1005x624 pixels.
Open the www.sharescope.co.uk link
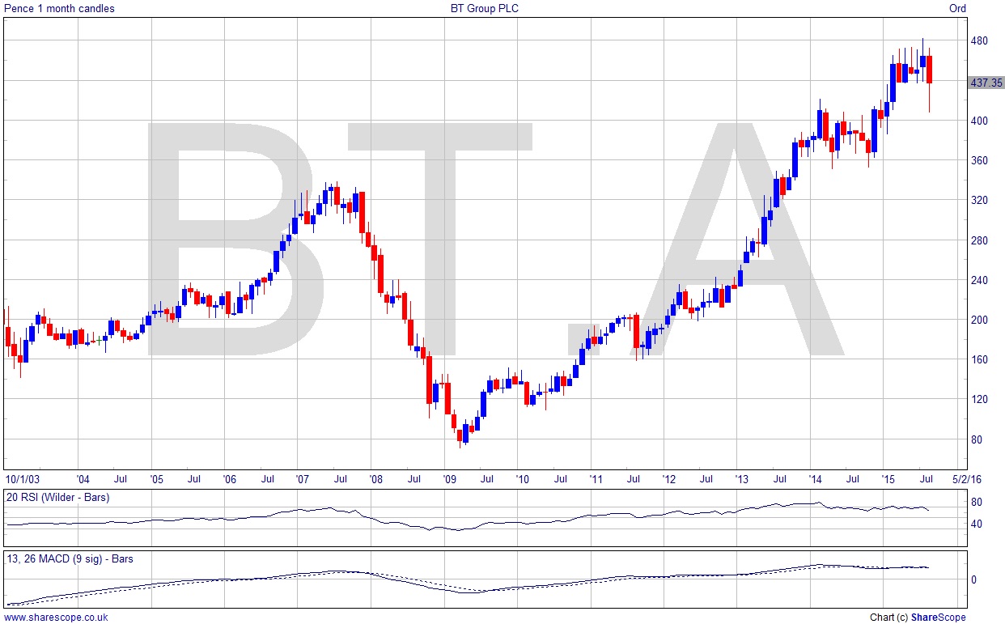[x=55, y=618]
